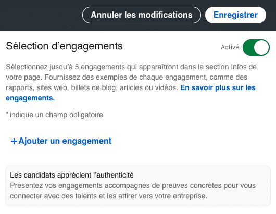The image size is (276, 214).
Task: Click the Annuler les modifications button
Action: (142, 15)
